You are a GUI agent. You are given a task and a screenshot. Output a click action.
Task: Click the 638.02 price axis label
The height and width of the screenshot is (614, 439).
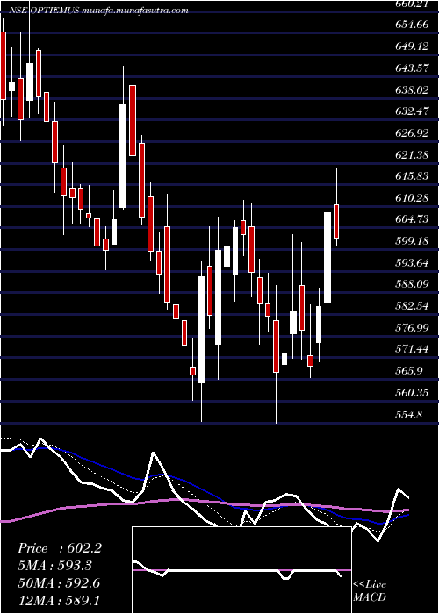(x=412, y=90)
